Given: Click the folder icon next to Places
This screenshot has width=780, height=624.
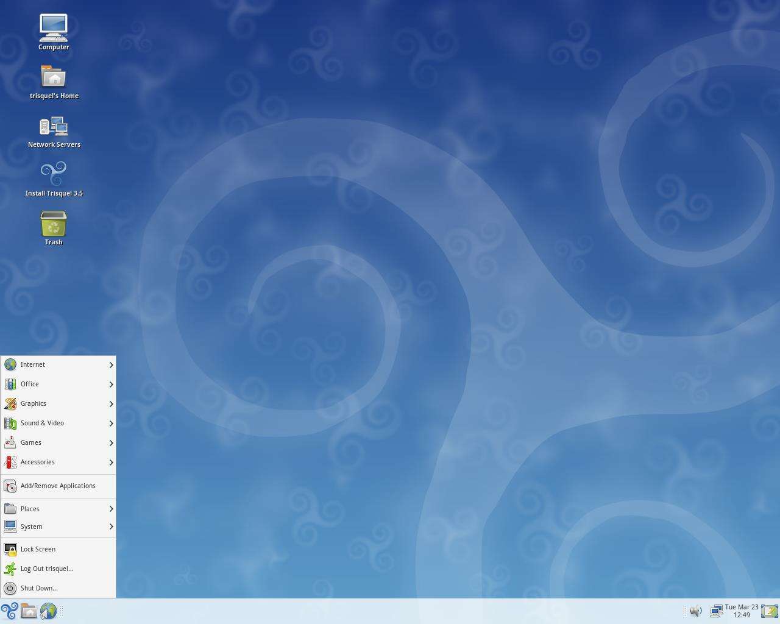Looking at the screenshot, I should 10,509.
